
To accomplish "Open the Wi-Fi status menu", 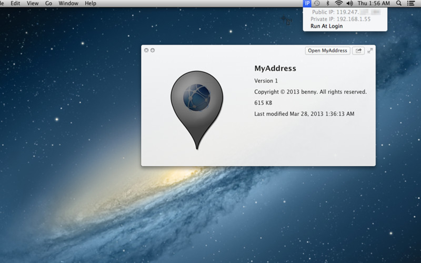I will point(339,4).
